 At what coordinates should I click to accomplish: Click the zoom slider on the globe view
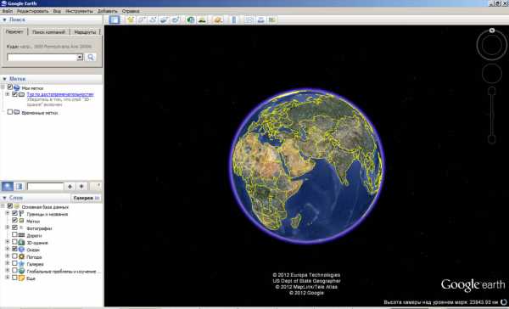click(492, 115)
